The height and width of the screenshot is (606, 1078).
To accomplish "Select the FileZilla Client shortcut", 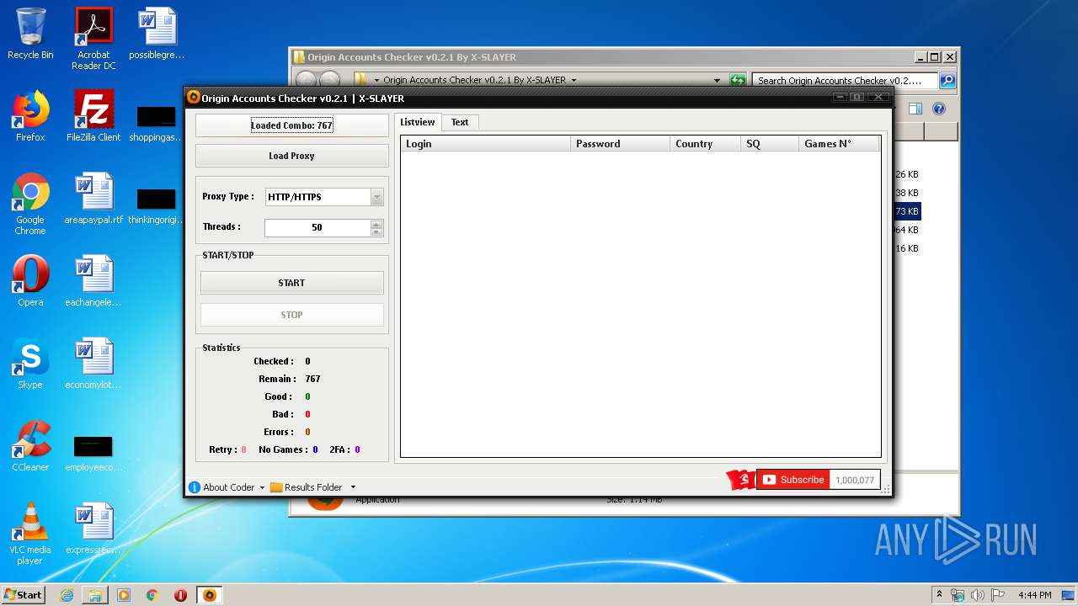I will 93,117.
